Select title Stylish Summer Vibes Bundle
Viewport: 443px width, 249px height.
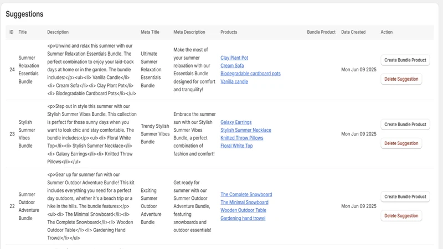[x=27, y=134]
